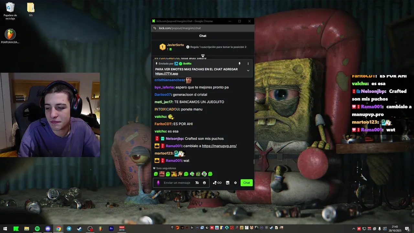Open chat settings gear
414x233 pixels.
235,183
